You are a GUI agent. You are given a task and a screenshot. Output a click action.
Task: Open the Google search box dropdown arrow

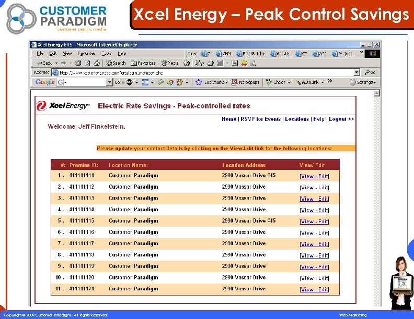(110, 82)
